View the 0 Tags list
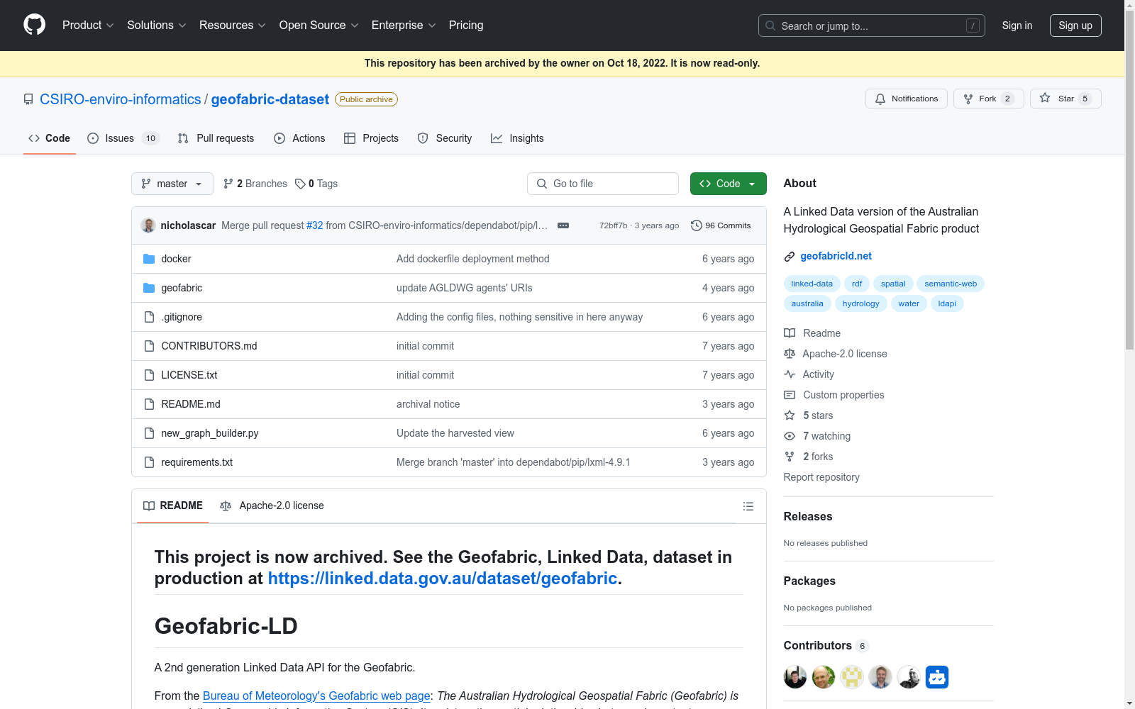Viewport: 1135px width, 709px height. point(316,184)
